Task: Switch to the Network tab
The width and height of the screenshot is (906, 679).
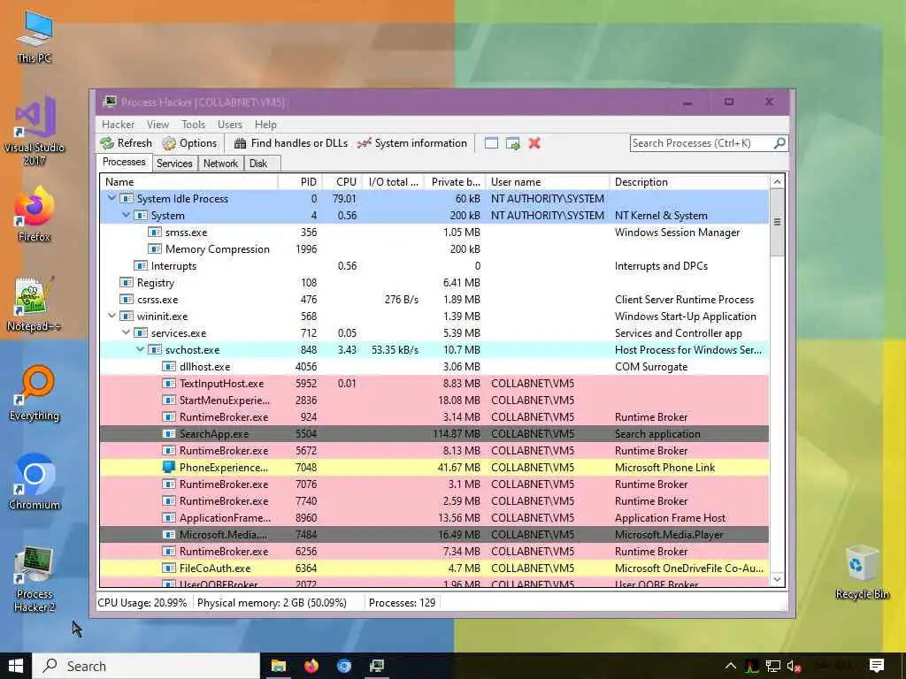Action: point(220,164)
